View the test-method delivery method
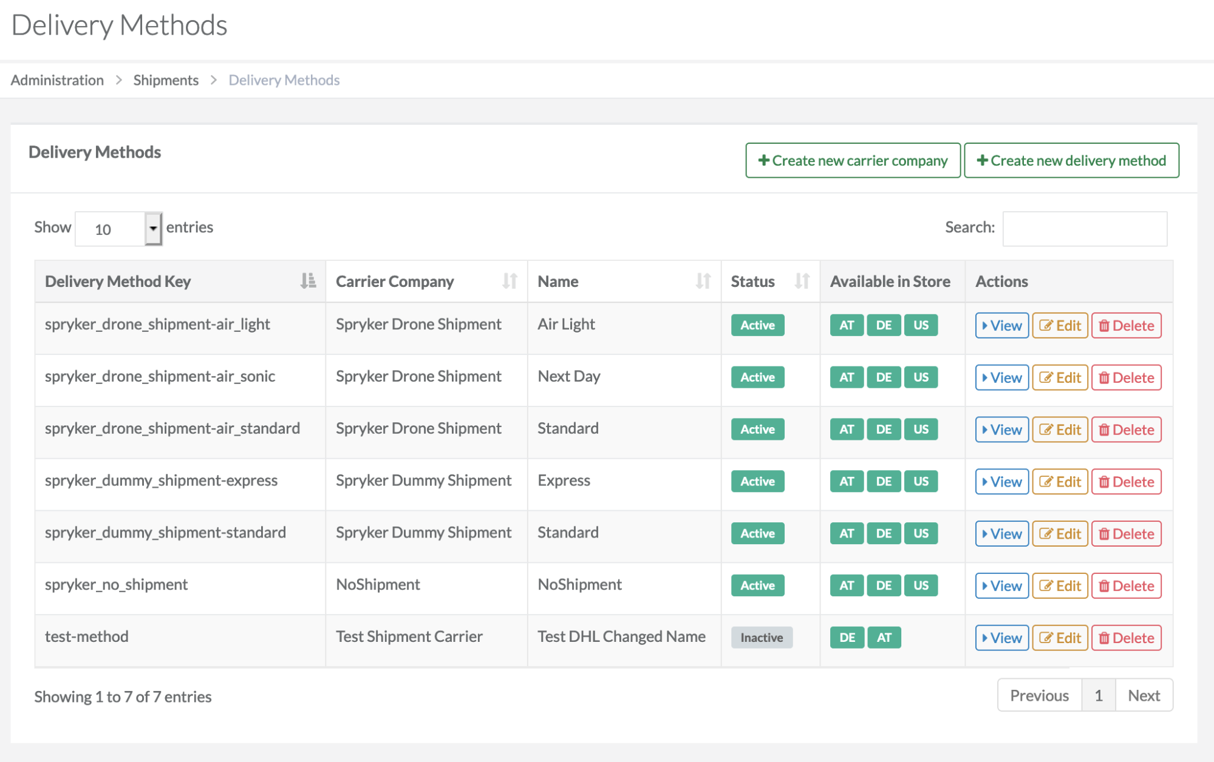This screenshot has width=1214, height=762. click(x=1002, y=638)
